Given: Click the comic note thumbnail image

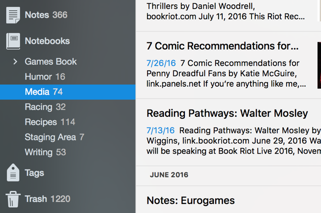Looking at the screenshot, I should point(319,65).
